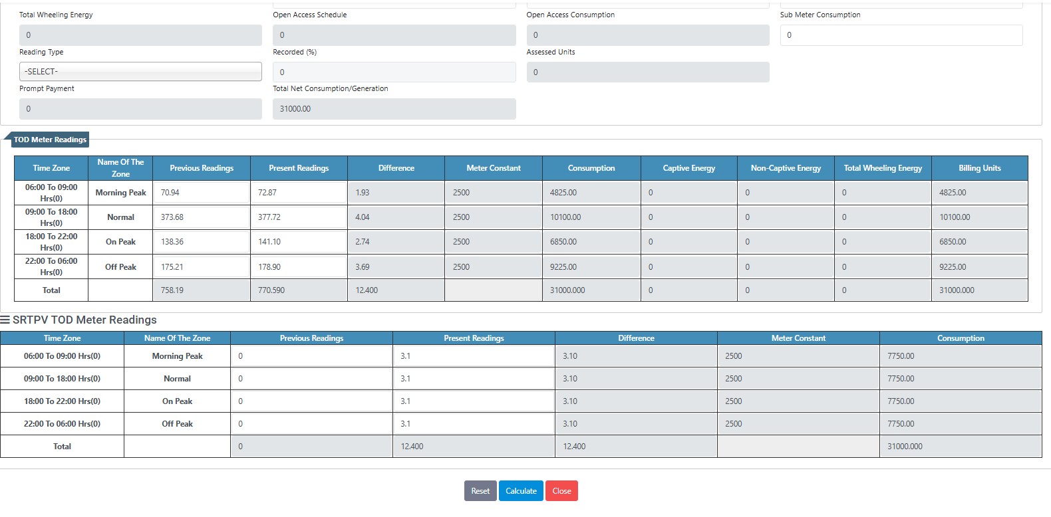Click TOD total consumption 31000.000
The height and width of the screenshot is (517, 1051).
[x=591, y=290]
